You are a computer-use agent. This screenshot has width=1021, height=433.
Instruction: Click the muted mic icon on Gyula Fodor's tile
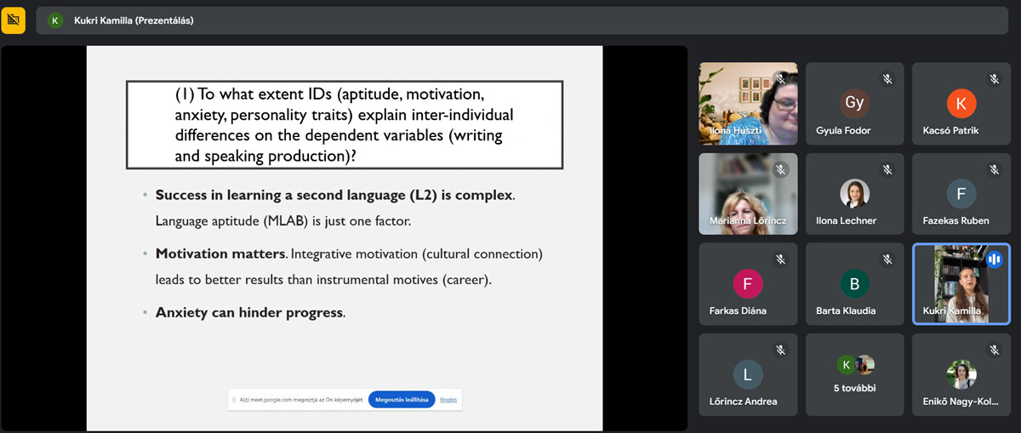pos(887,79)
